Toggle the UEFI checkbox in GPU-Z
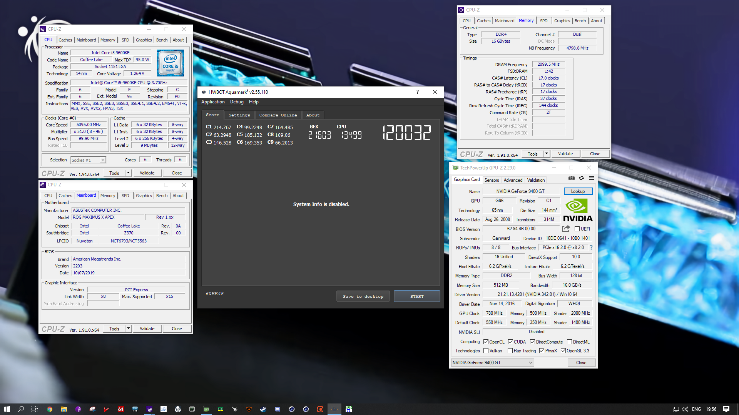739x415 pixels. click(x=577, y=229)
